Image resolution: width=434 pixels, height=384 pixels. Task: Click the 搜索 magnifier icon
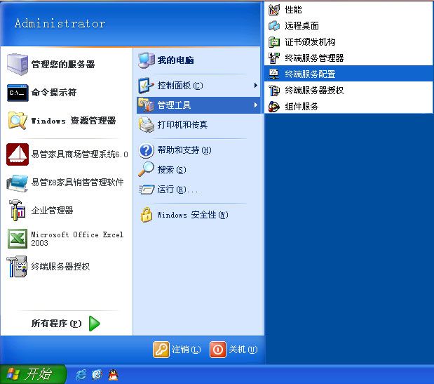[146, 169]
